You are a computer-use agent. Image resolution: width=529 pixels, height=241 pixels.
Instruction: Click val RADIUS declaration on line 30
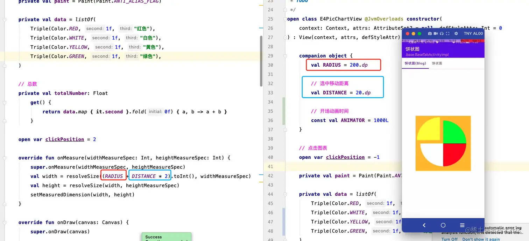click(339, 65)
